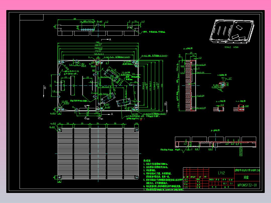Click the 188±0.2 dimension text
This screenshot has width=271, height=203.
coord(98,45)
